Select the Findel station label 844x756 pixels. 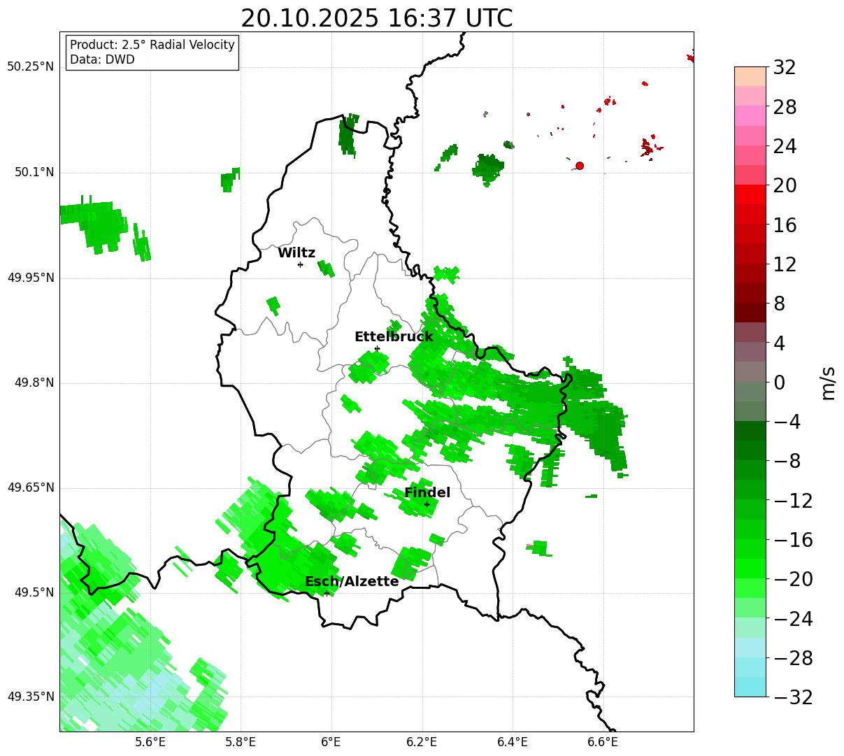427,493
